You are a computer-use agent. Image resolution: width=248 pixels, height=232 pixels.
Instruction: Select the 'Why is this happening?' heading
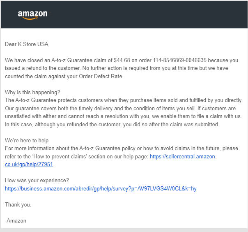32,93
